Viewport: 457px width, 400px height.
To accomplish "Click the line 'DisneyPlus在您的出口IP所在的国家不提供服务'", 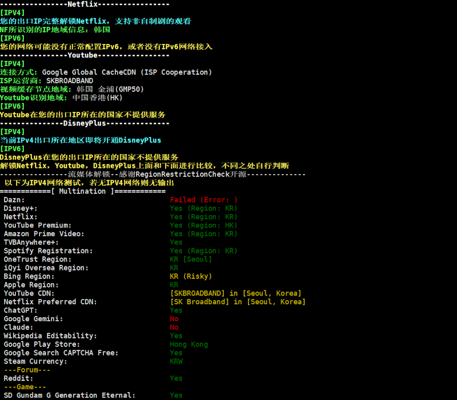I will tap(89, 157).
